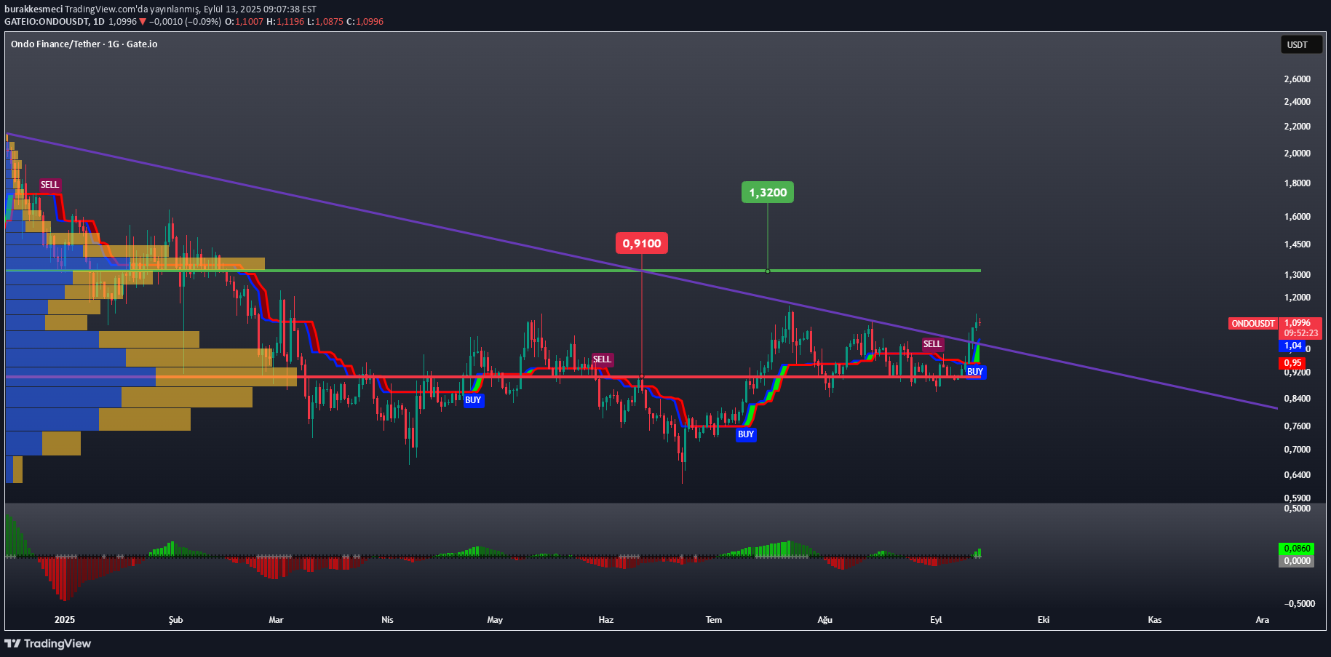Click the SELL signal marker from January 2025
This screenshot has height=657, width=1331.
pyautogui.click(x=49, y=185)
